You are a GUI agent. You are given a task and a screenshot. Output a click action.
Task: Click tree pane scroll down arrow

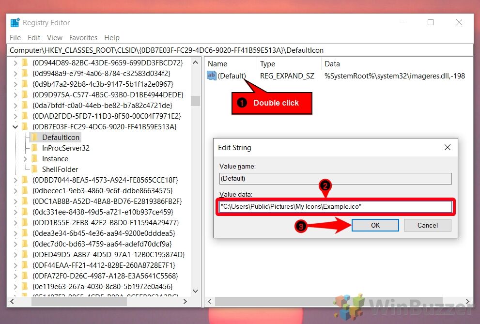click(x=195, y=291)
